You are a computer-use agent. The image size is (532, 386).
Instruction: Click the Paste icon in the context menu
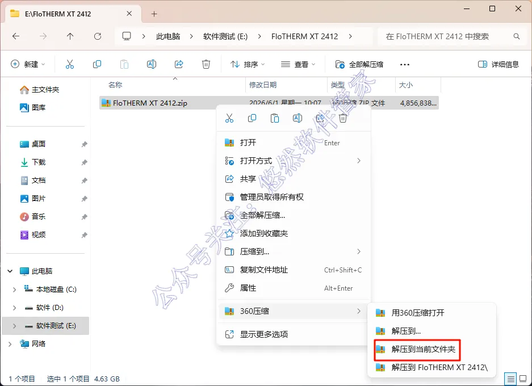click(275, 118)
